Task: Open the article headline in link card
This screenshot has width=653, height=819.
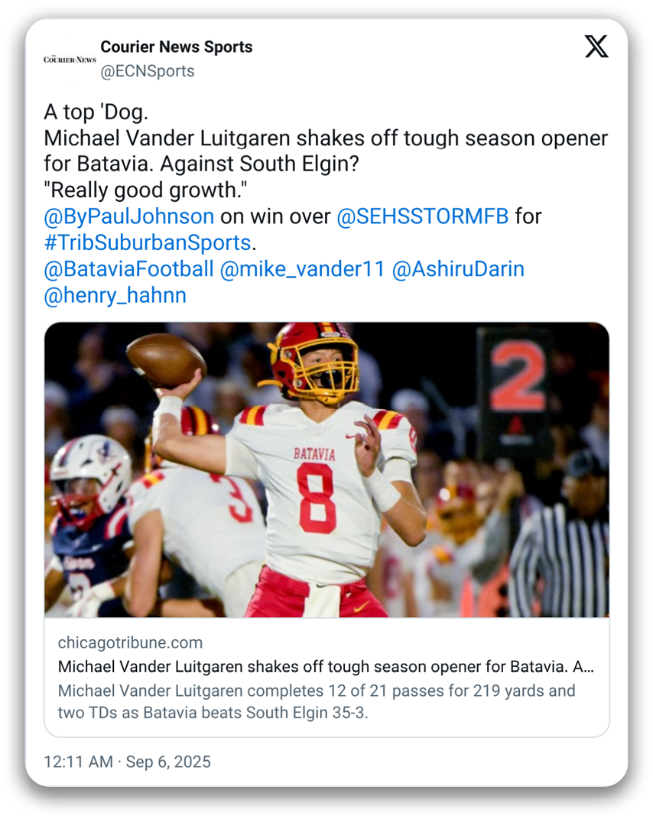Action: [326, 666]
